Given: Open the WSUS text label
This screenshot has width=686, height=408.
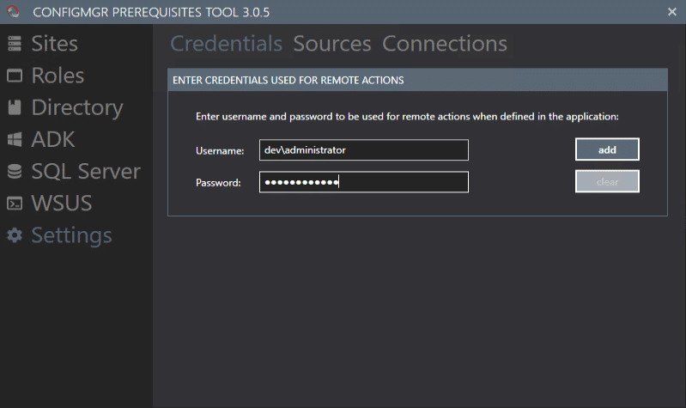Looking at the screenshot, I should tap(61, 204).
